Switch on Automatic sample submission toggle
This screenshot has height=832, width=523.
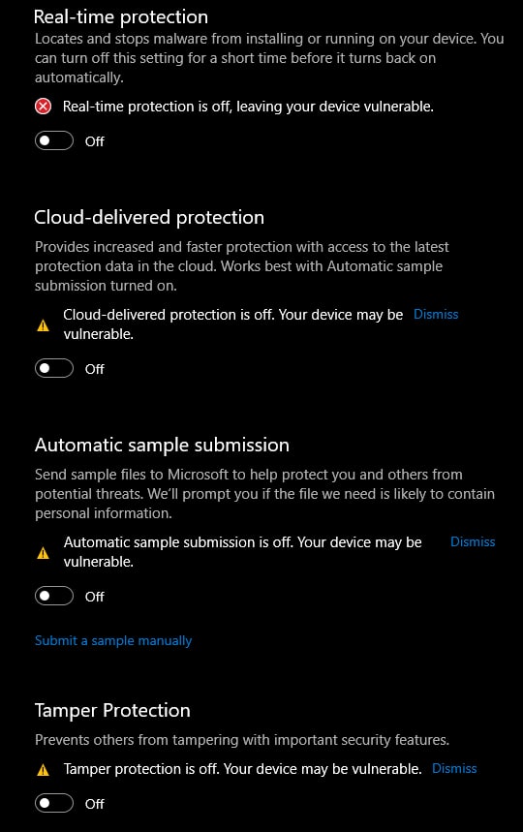[x=54, y=596]
